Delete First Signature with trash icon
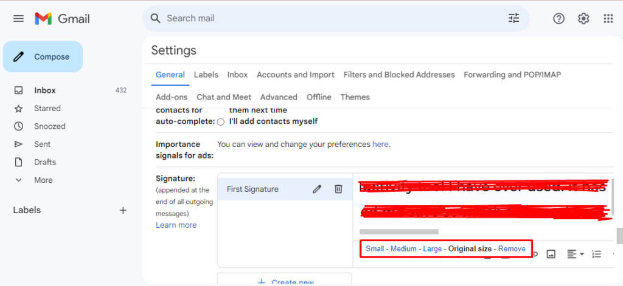The height and width of the screenshot is (286, 623). [x=338, y=189]
